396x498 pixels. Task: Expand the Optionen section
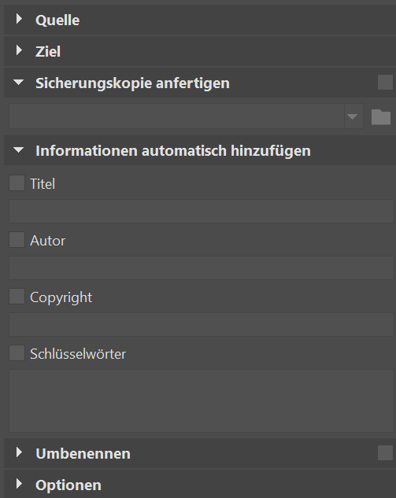click(x=19, y=484)
